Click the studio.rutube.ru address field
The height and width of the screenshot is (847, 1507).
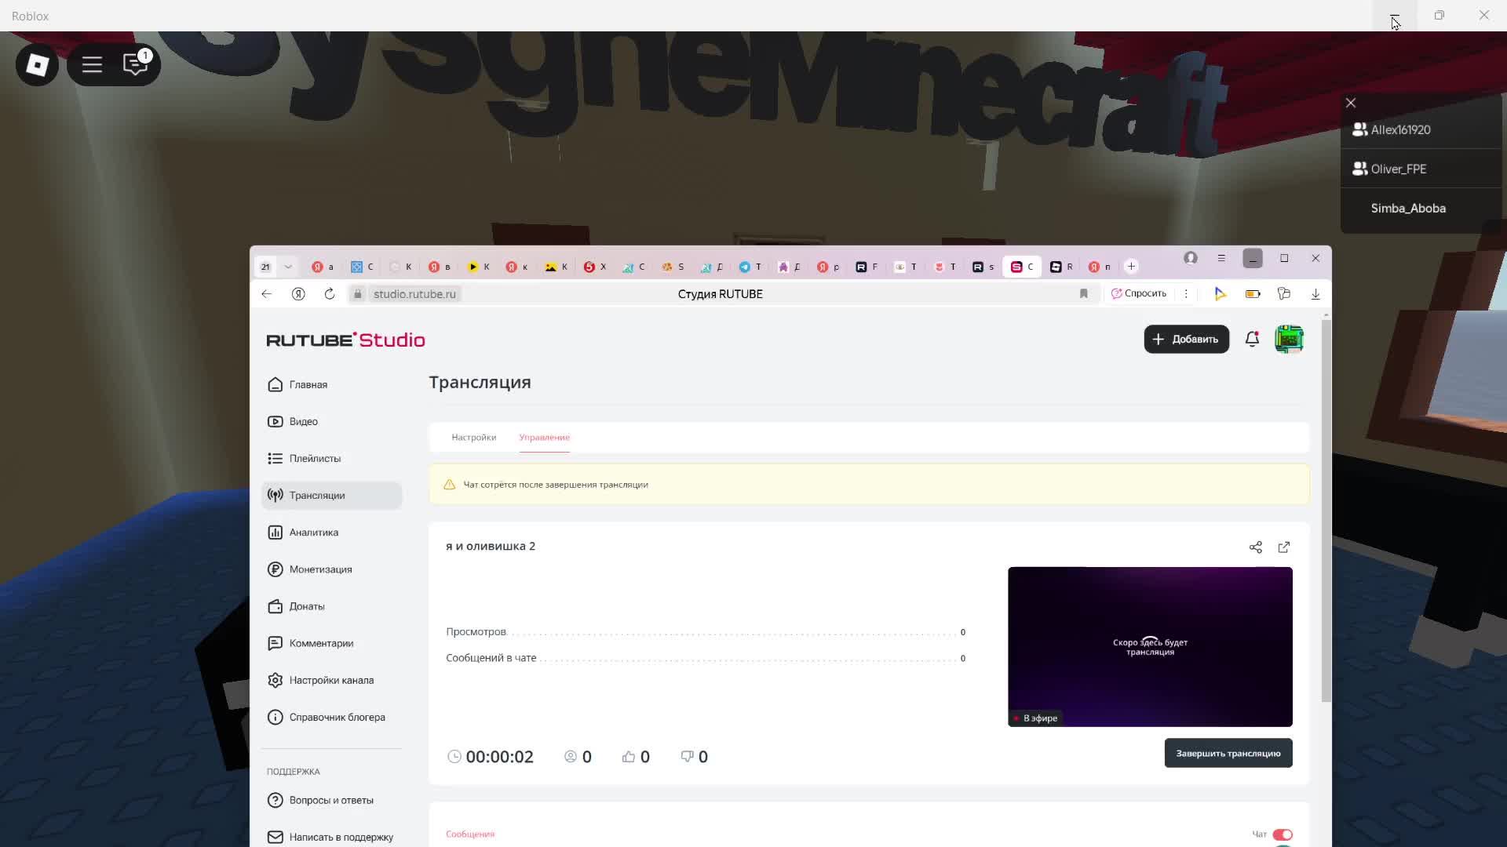[414, 293]
